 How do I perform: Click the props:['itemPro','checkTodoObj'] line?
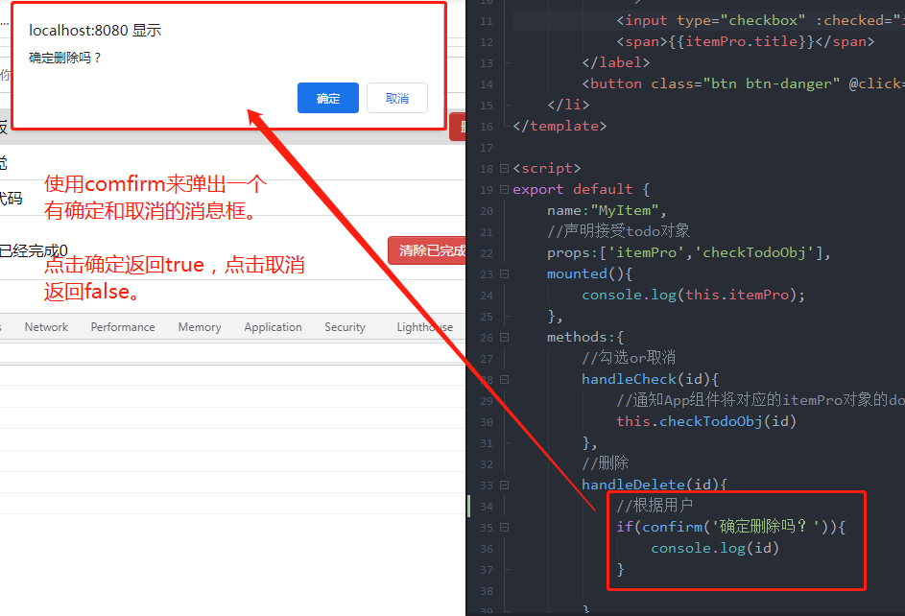coord(688,252)
